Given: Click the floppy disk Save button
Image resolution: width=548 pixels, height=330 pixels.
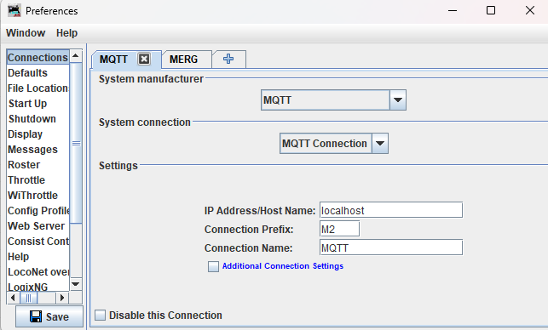Looking at the screenshot, I should pos(49,316).
